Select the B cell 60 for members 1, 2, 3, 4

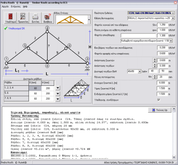[x=35, y=88]
